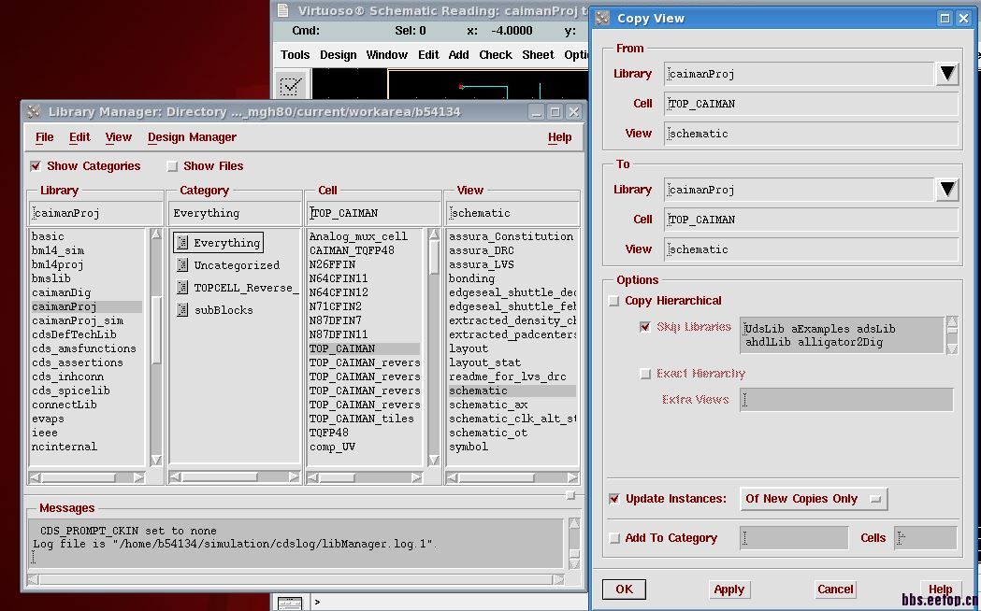Open the Design Manager menu
This screenshot has height=611, width=981.
pos(192,137)
